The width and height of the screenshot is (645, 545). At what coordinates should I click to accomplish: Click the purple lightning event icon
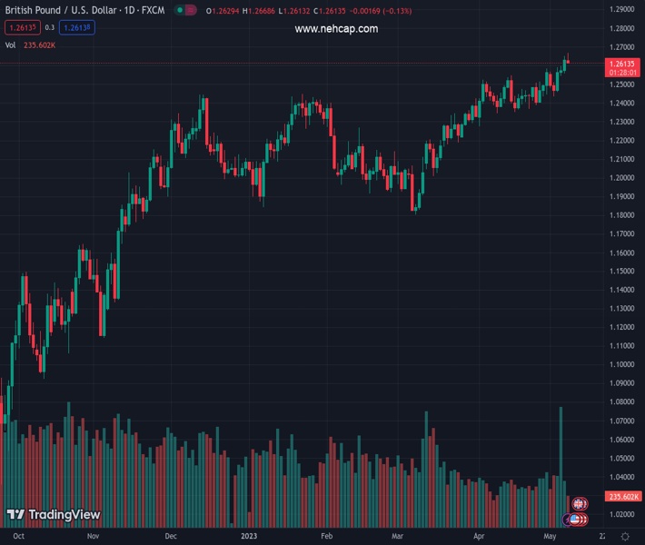click(569, 519)
